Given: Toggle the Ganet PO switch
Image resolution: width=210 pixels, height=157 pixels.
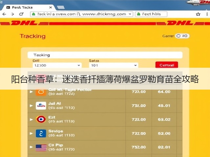Looking at the screenshot, I should pos(182,36).
